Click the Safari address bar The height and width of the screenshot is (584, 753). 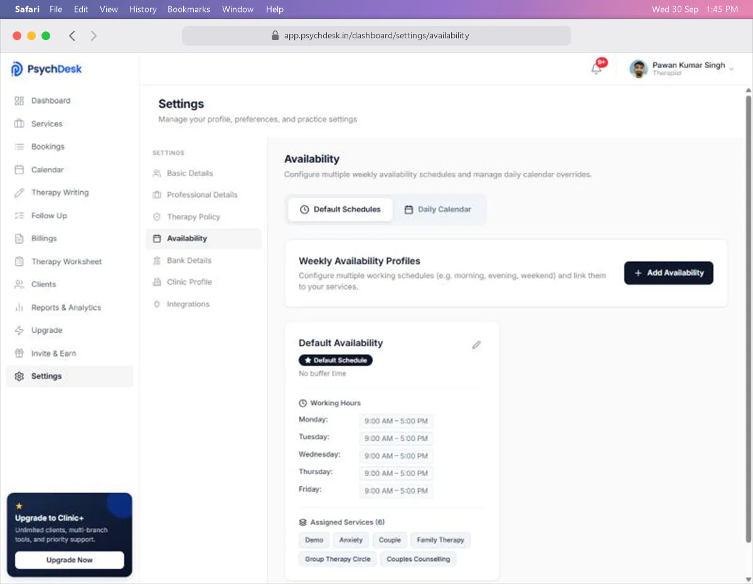pos(376,36)
